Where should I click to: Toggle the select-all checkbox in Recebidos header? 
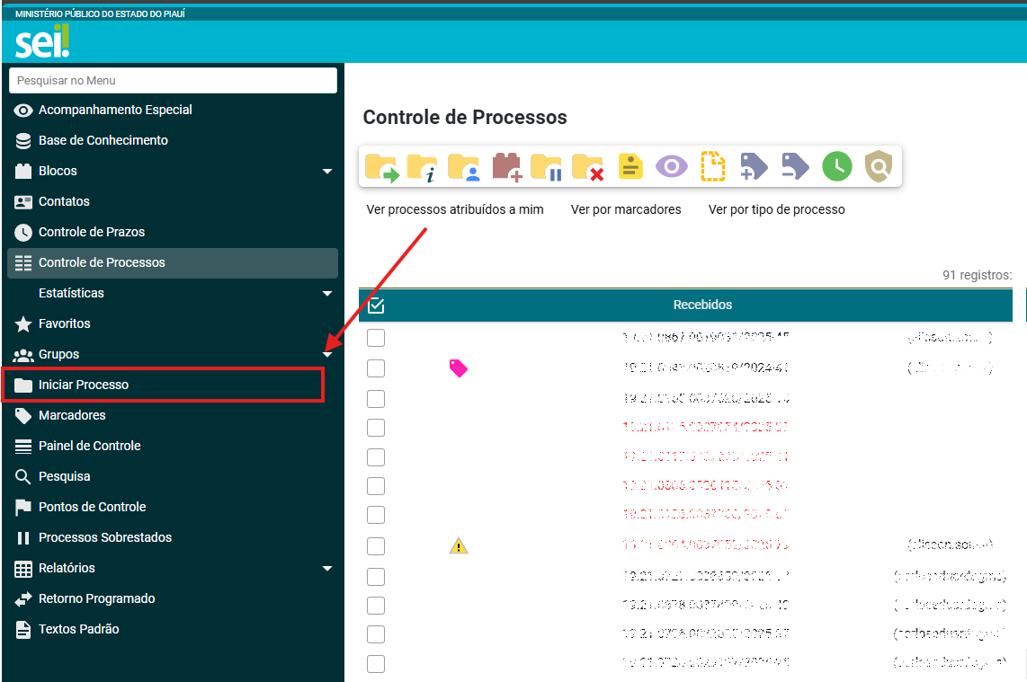[x=376, y=306]
